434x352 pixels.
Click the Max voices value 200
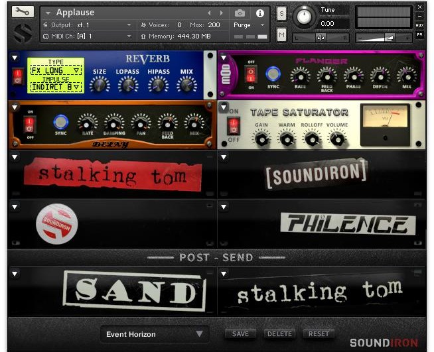tap(214, 25)
